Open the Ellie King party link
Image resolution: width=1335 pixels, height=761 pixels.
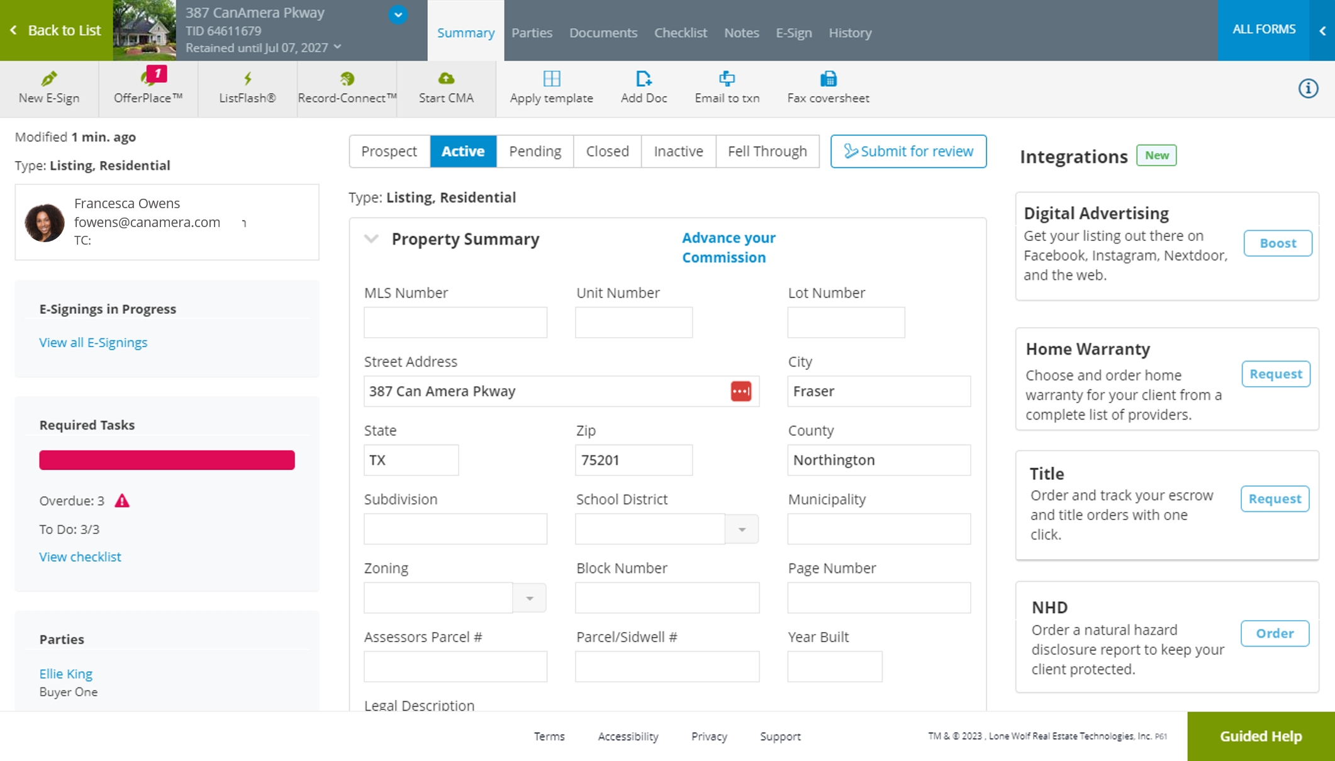tap(65, 674)
